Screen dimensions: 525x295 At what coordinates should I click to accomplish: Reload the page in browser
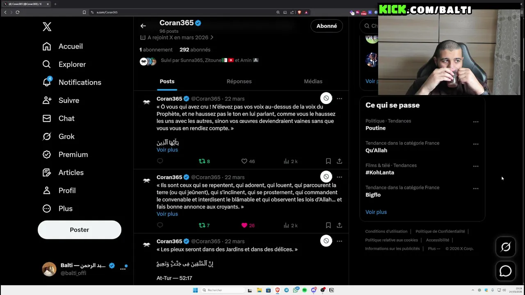[18, 12]
